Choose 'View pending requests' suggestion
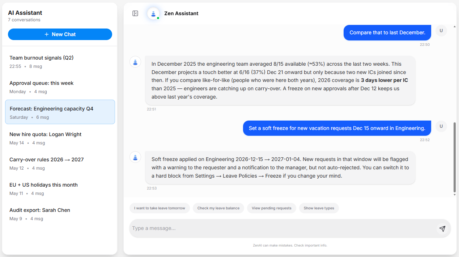The image size is (459, 257). tap(272, 208)
